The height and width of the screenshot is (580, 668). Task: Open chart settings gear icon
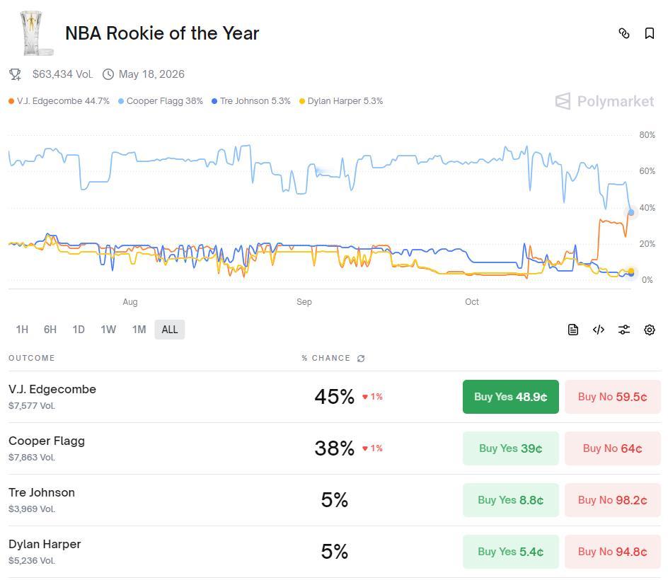[x=649, y=330]
